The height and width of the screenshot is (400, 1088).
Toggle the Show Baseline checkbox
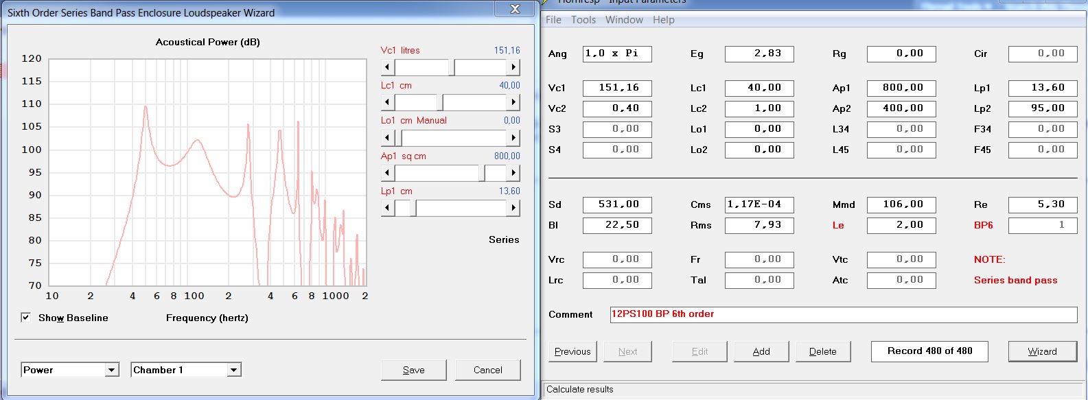click(25, 318)
